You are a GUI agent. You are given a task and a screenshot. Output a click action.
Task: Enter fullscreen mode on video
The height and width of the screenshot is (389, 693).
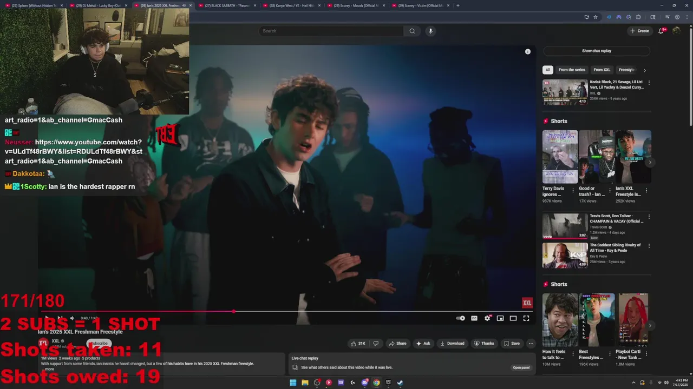point(526,318)
